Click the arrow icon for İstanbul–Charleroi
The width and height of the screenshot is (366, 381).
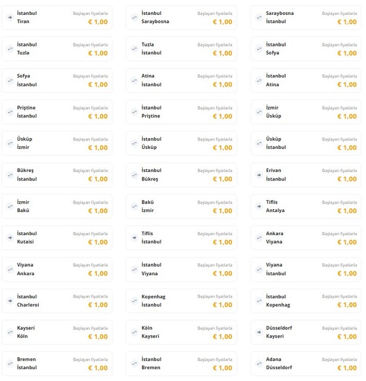10,301
